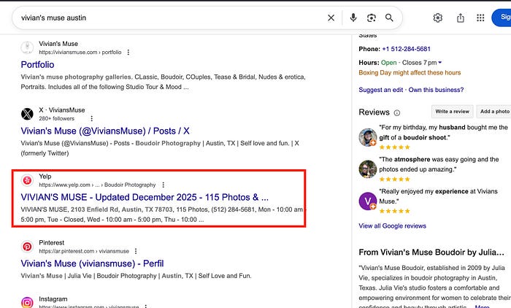
Task: Clear the search box with the X icon
Action: (x=331, y=18)
